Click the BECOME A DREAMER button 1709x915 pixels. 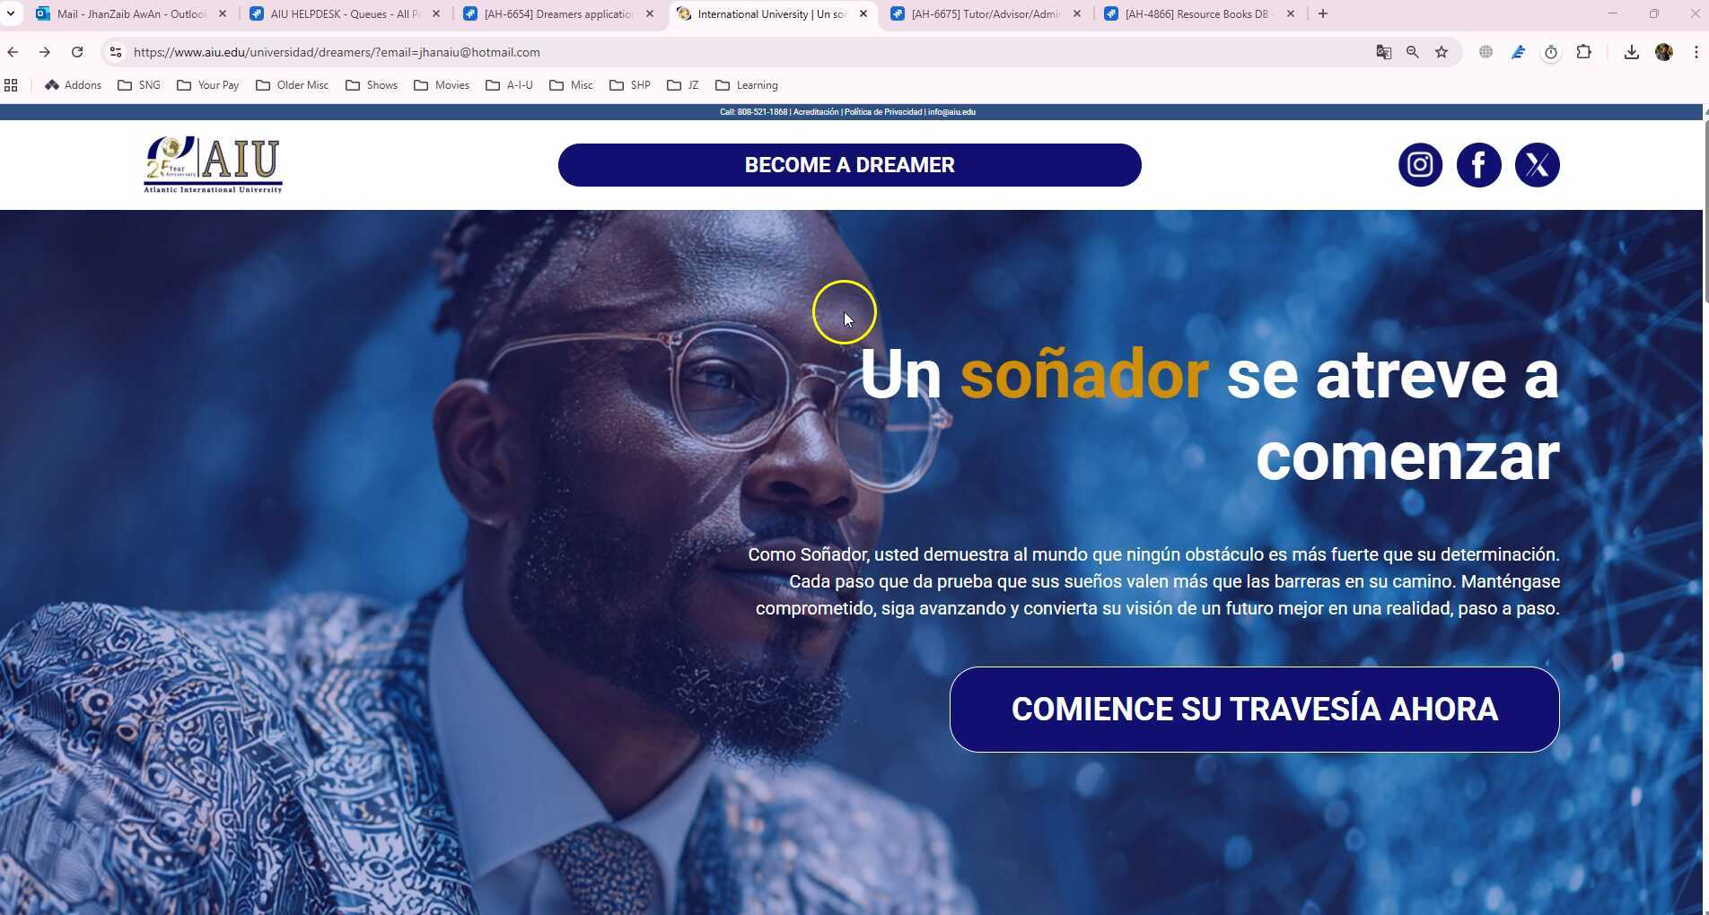(x=849, y=165)
